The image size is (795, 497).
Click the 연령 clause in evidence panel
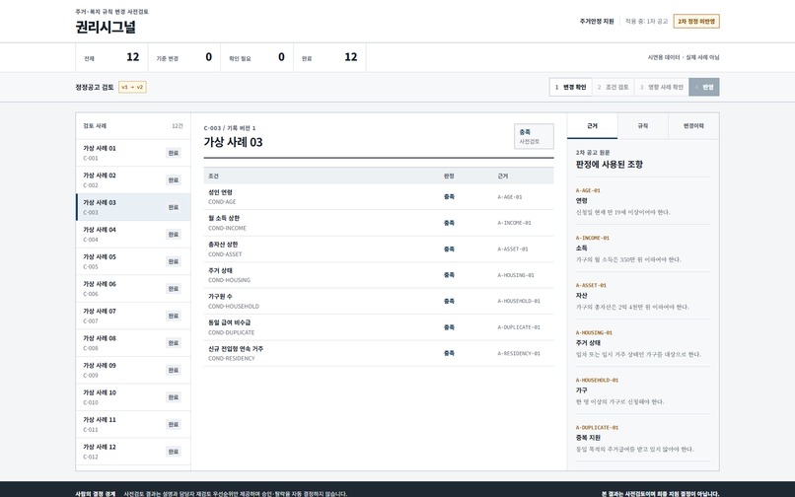click(x=642, y=201)
